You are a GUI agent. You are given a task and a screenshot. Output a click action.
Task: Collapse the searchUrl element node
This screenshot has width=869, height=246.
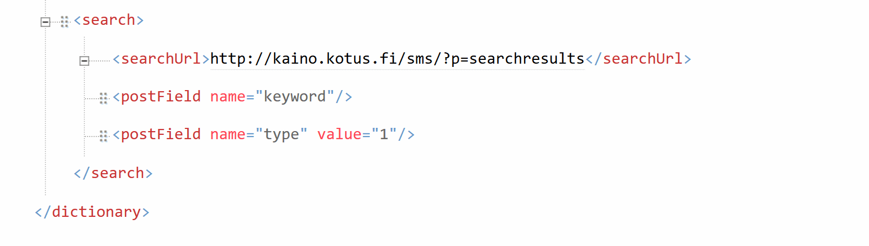tap(84, 61)
